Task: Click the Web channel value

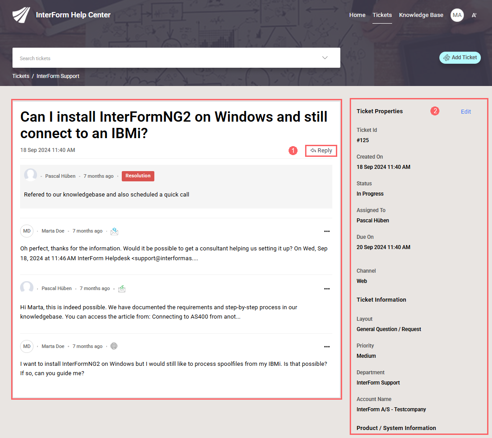Action: pyautogui.click(x=361, y=281)
